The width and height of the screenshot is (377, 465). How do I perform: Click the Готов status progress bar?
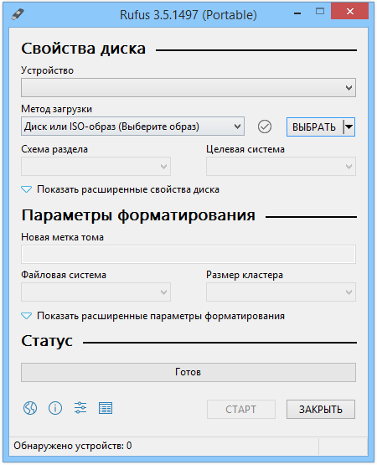(x=188, y=372)
